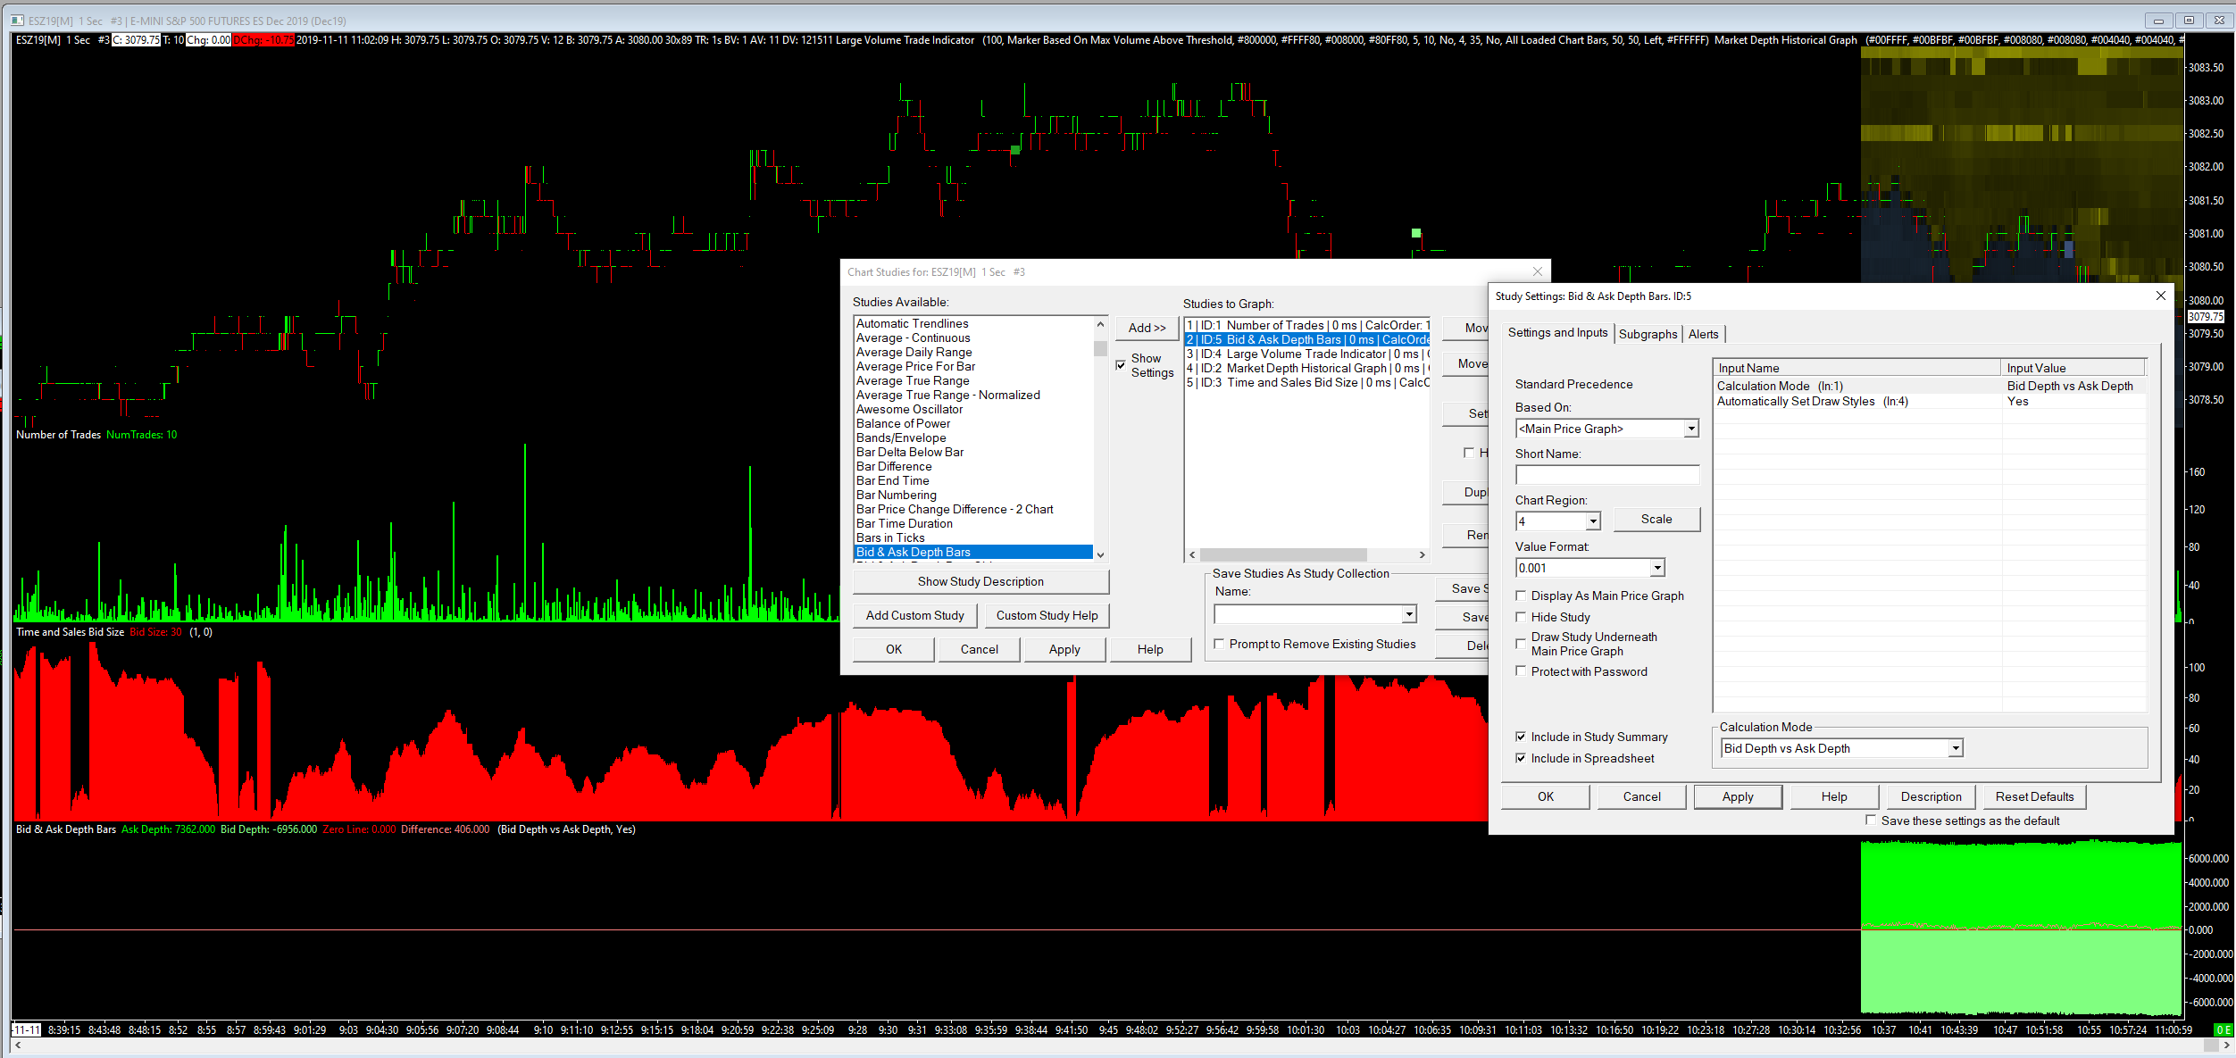2236x1058 pixels.
Task: Click right arrow of Studies to Graph scrollbar
Action: (1422, 554)
